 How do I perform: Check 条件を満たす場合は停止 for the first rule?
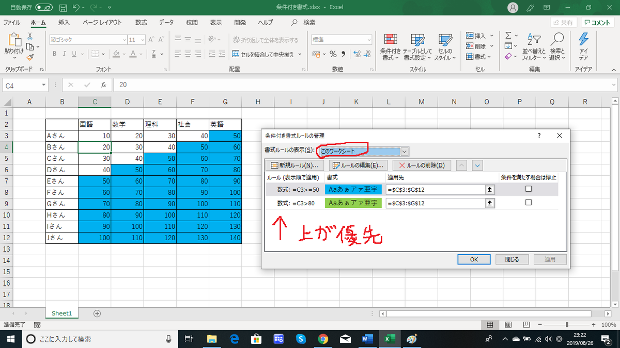pos(528,190)
